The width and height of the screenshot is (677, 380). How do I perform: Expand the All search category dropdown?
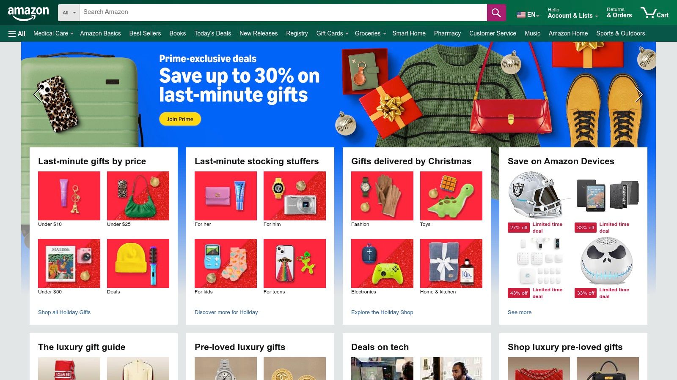(69, 13)
